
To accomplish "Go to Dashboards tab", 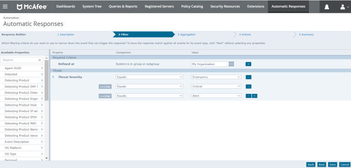I will [66, 6].
